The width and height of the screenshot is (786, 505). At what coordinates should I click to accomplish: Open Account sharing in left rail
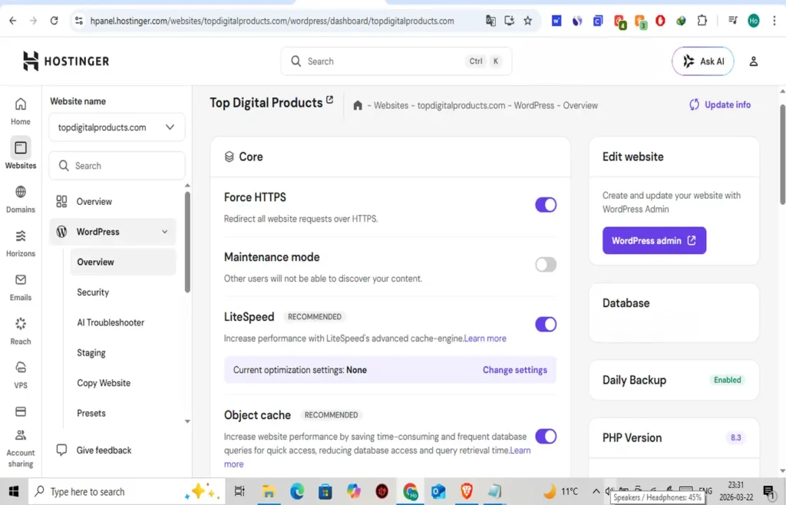pyautogui.click(x=21, y=450)
